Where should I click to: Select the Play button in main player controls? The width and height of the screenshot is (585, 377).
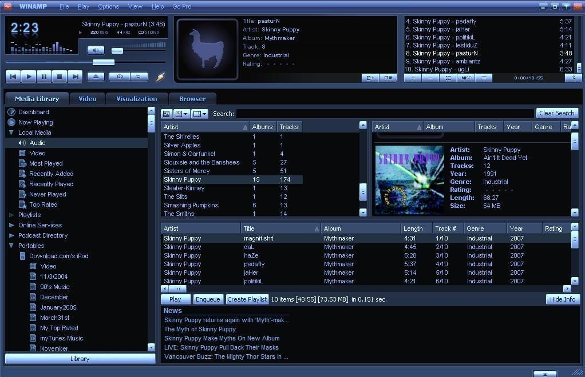click(x=29, y=75)
